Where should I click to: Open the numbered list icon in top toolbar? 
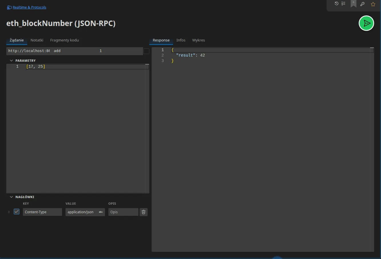click(344, 4)
